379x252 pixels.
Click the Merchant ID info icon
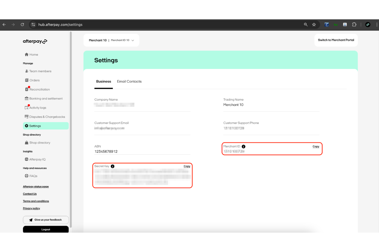(x=243, y=146)
